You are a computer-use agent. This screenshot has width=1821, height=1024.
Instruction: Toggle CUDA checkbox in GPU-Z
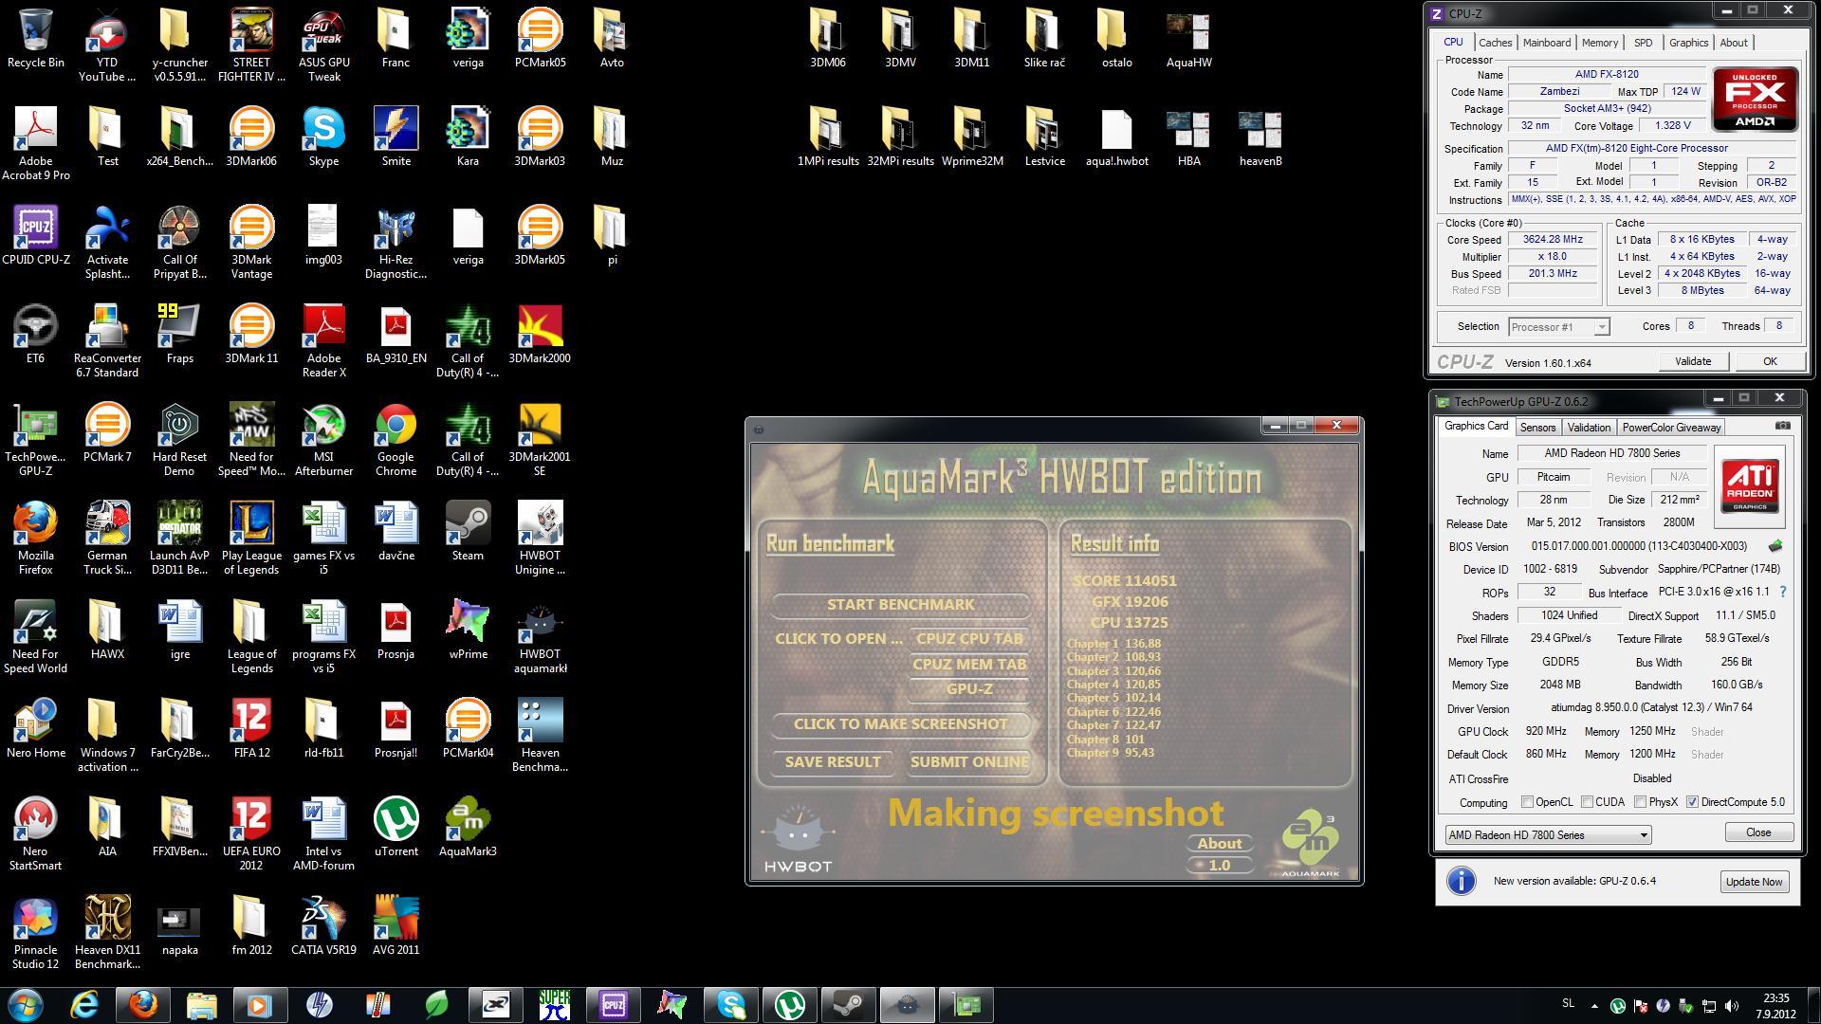(1587, 802)
